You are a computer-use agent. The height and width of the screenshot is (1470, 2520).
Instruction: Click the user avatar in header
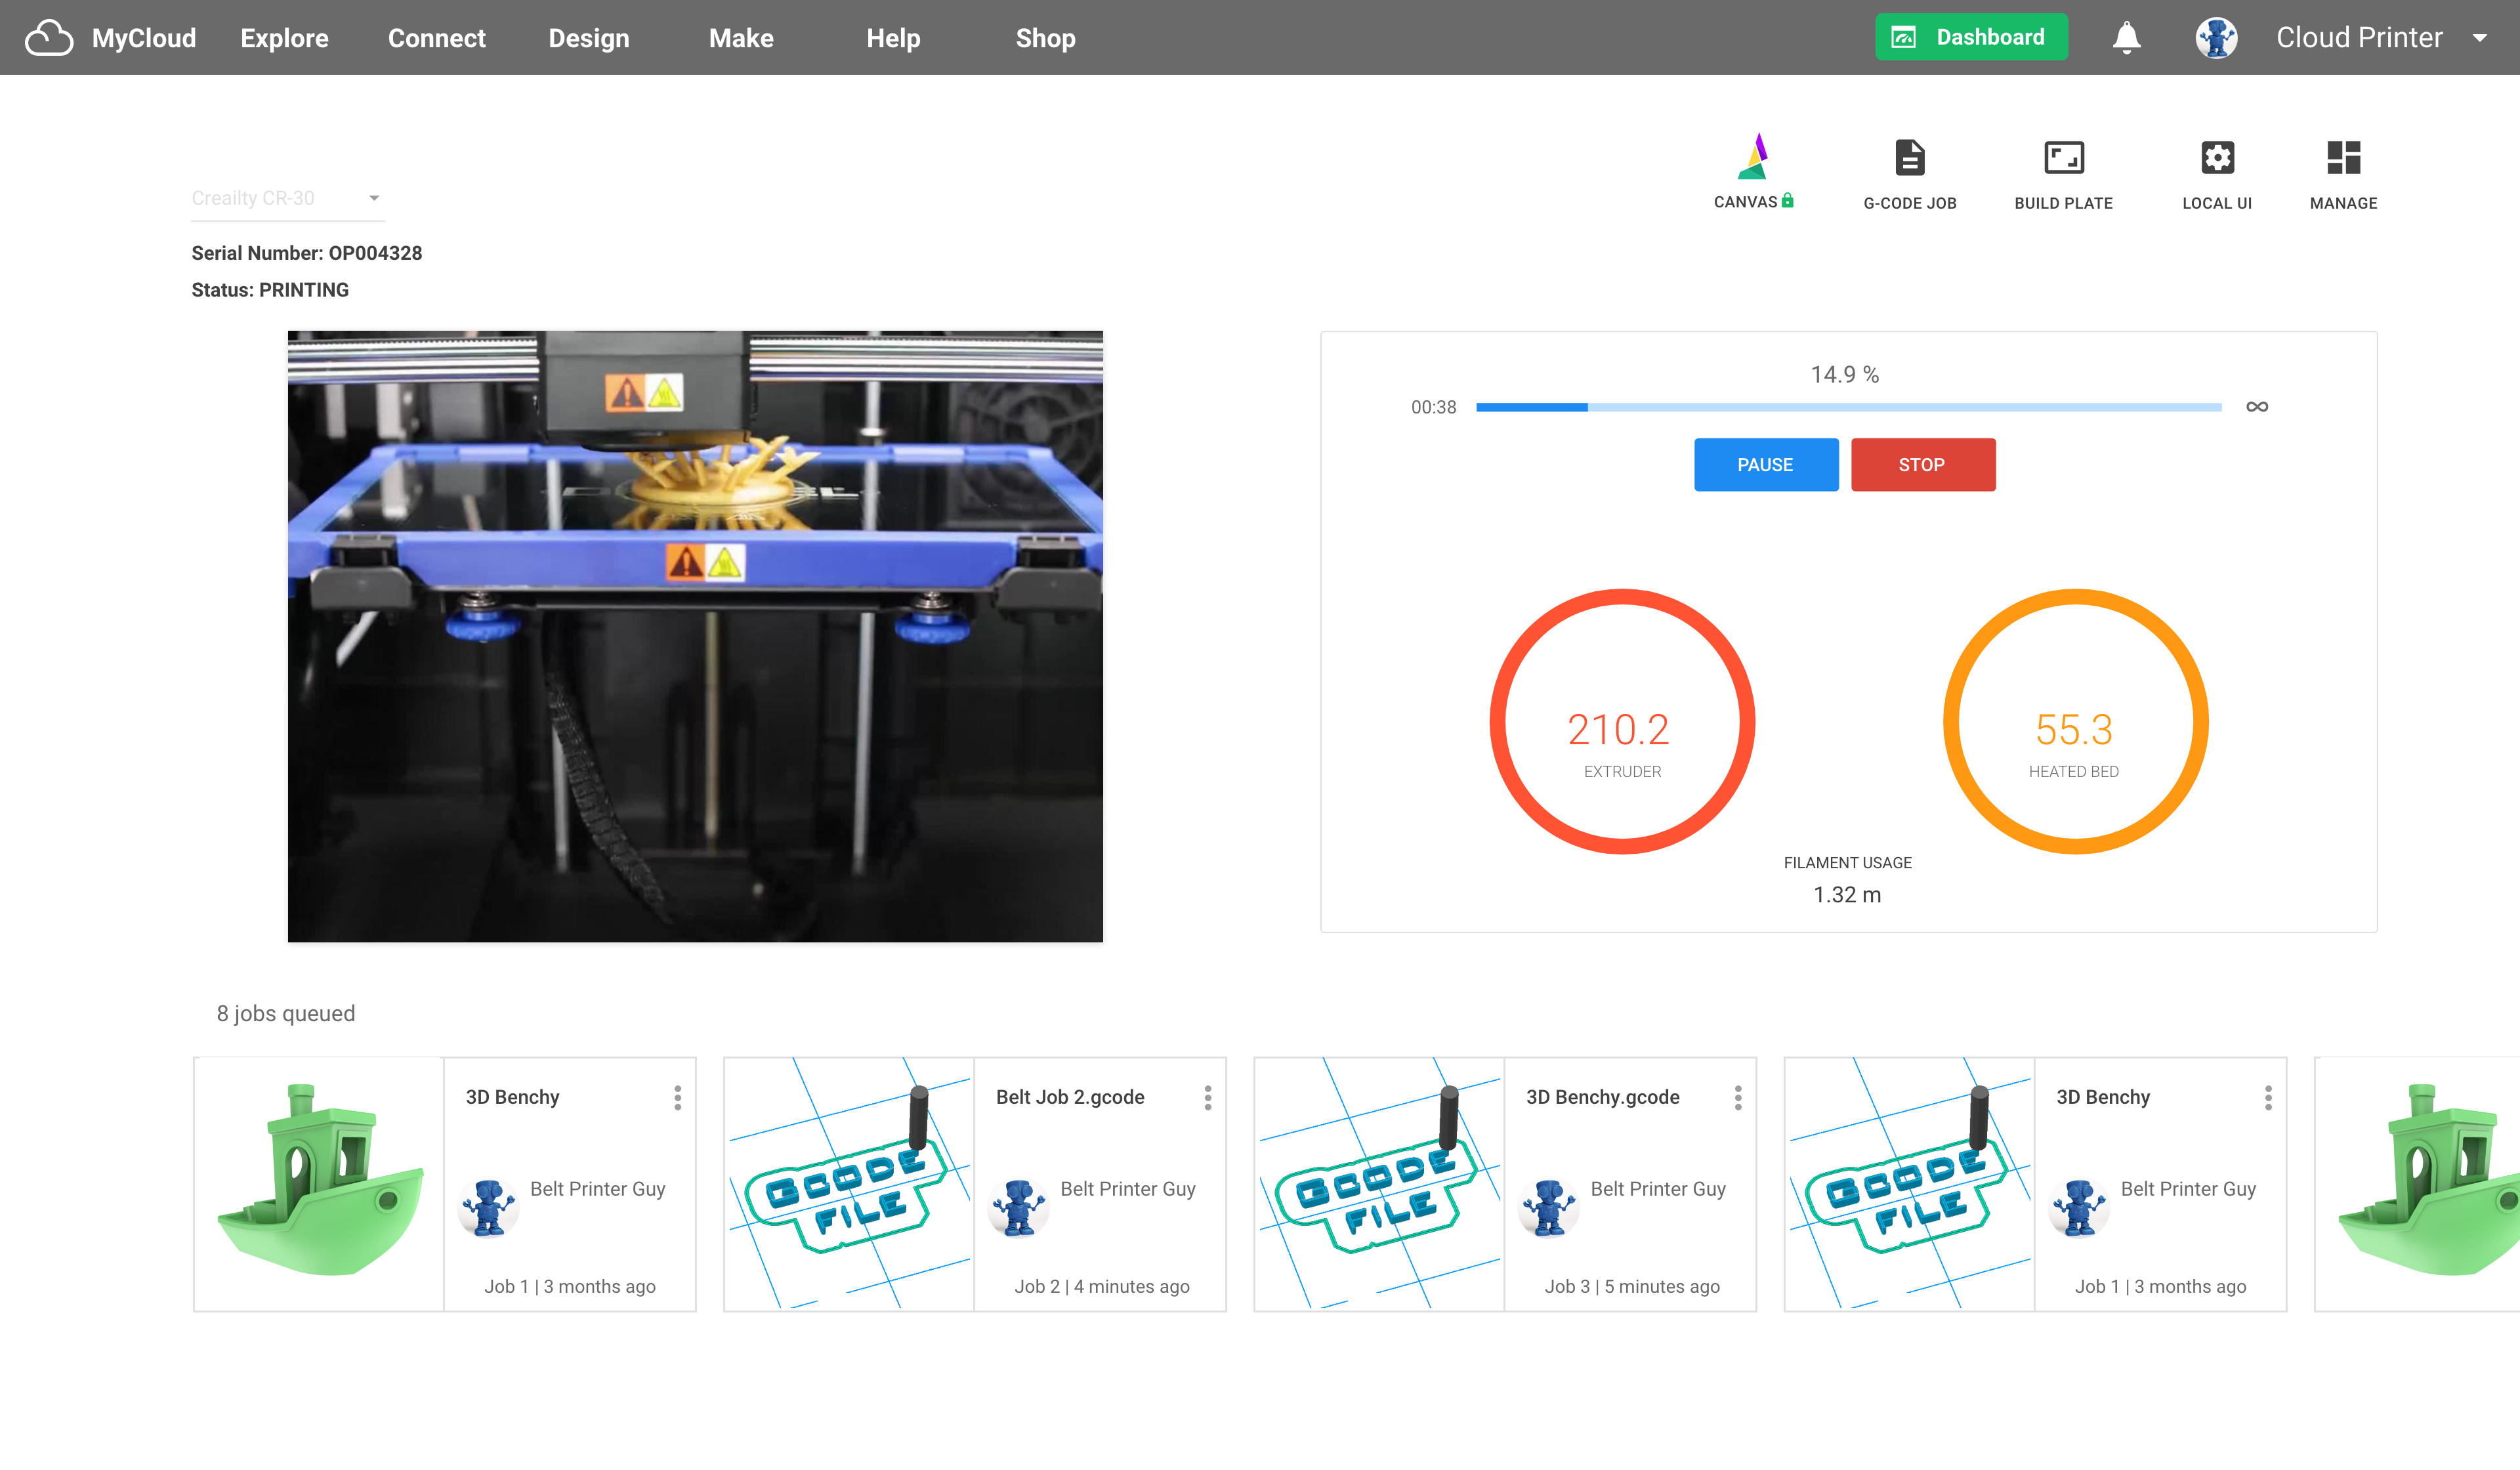[2216, 38]
